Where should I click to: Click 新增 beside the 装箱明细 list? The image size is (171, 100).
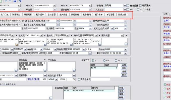[121, 88]
